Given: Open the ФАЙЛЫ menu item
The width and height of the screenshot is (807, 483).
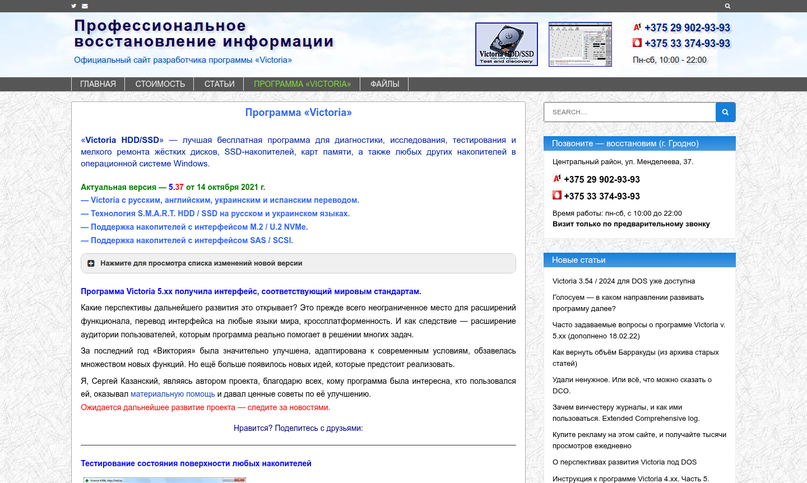Looking at the screenshot, I should pos(384,84).
